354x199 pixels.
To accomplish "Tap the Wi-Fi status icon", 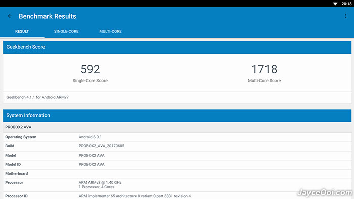I will pos(335,4).
